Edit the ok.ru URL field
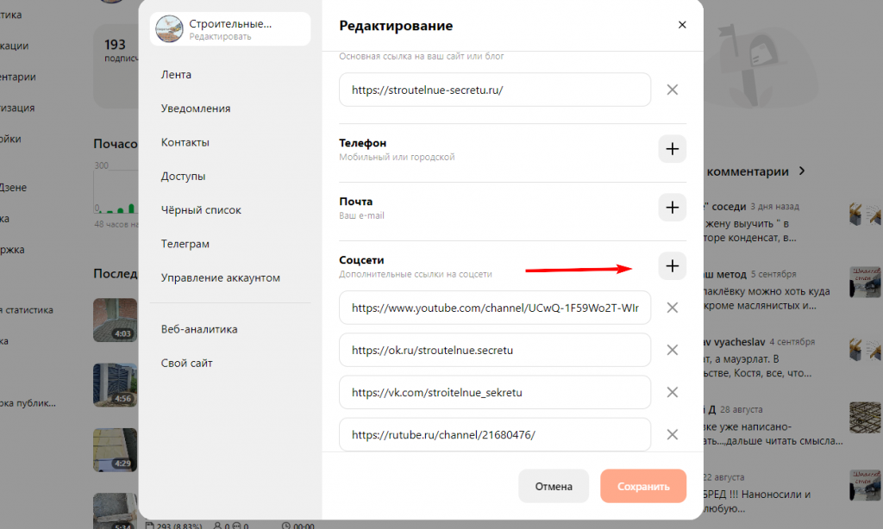The image size is (883, 529). tap(495, 350)
